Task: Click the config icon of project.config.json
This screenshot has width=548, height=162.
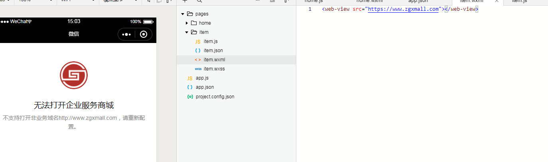Action: (190, 96)
